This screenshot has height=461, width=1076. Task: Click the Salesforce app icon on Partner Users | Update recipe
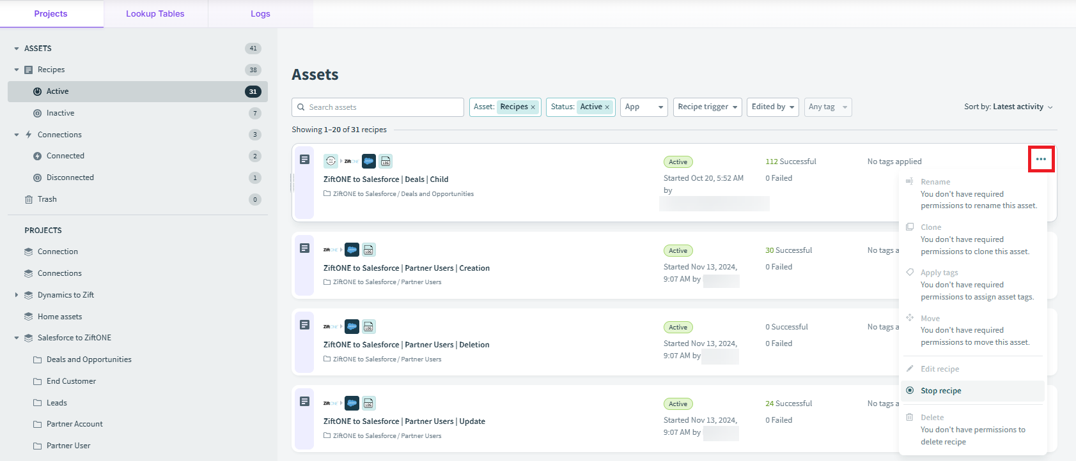[352, 403]
